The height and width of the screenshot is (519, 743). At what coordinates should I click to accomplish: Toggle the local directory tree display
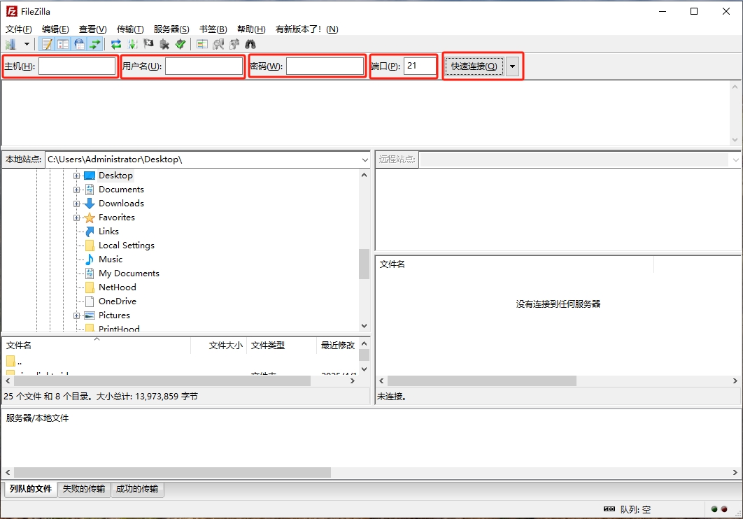63,45
